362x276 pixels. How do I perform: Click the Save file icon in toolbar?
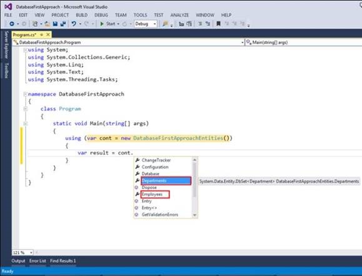55,24
